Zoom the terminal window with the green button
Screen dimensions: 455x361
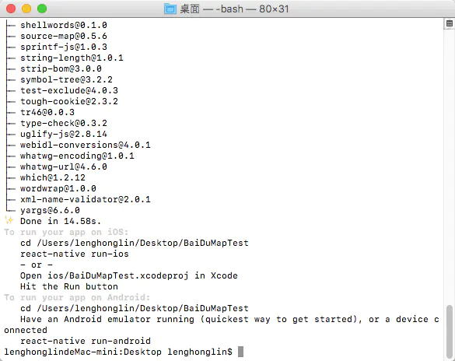(x=42, y=9)
